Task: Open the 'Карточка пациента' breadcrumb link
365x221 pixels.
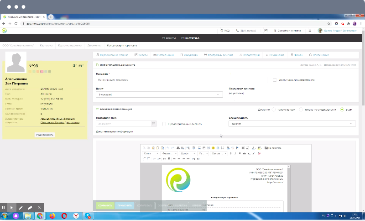Action: click(x=70, y=45)
